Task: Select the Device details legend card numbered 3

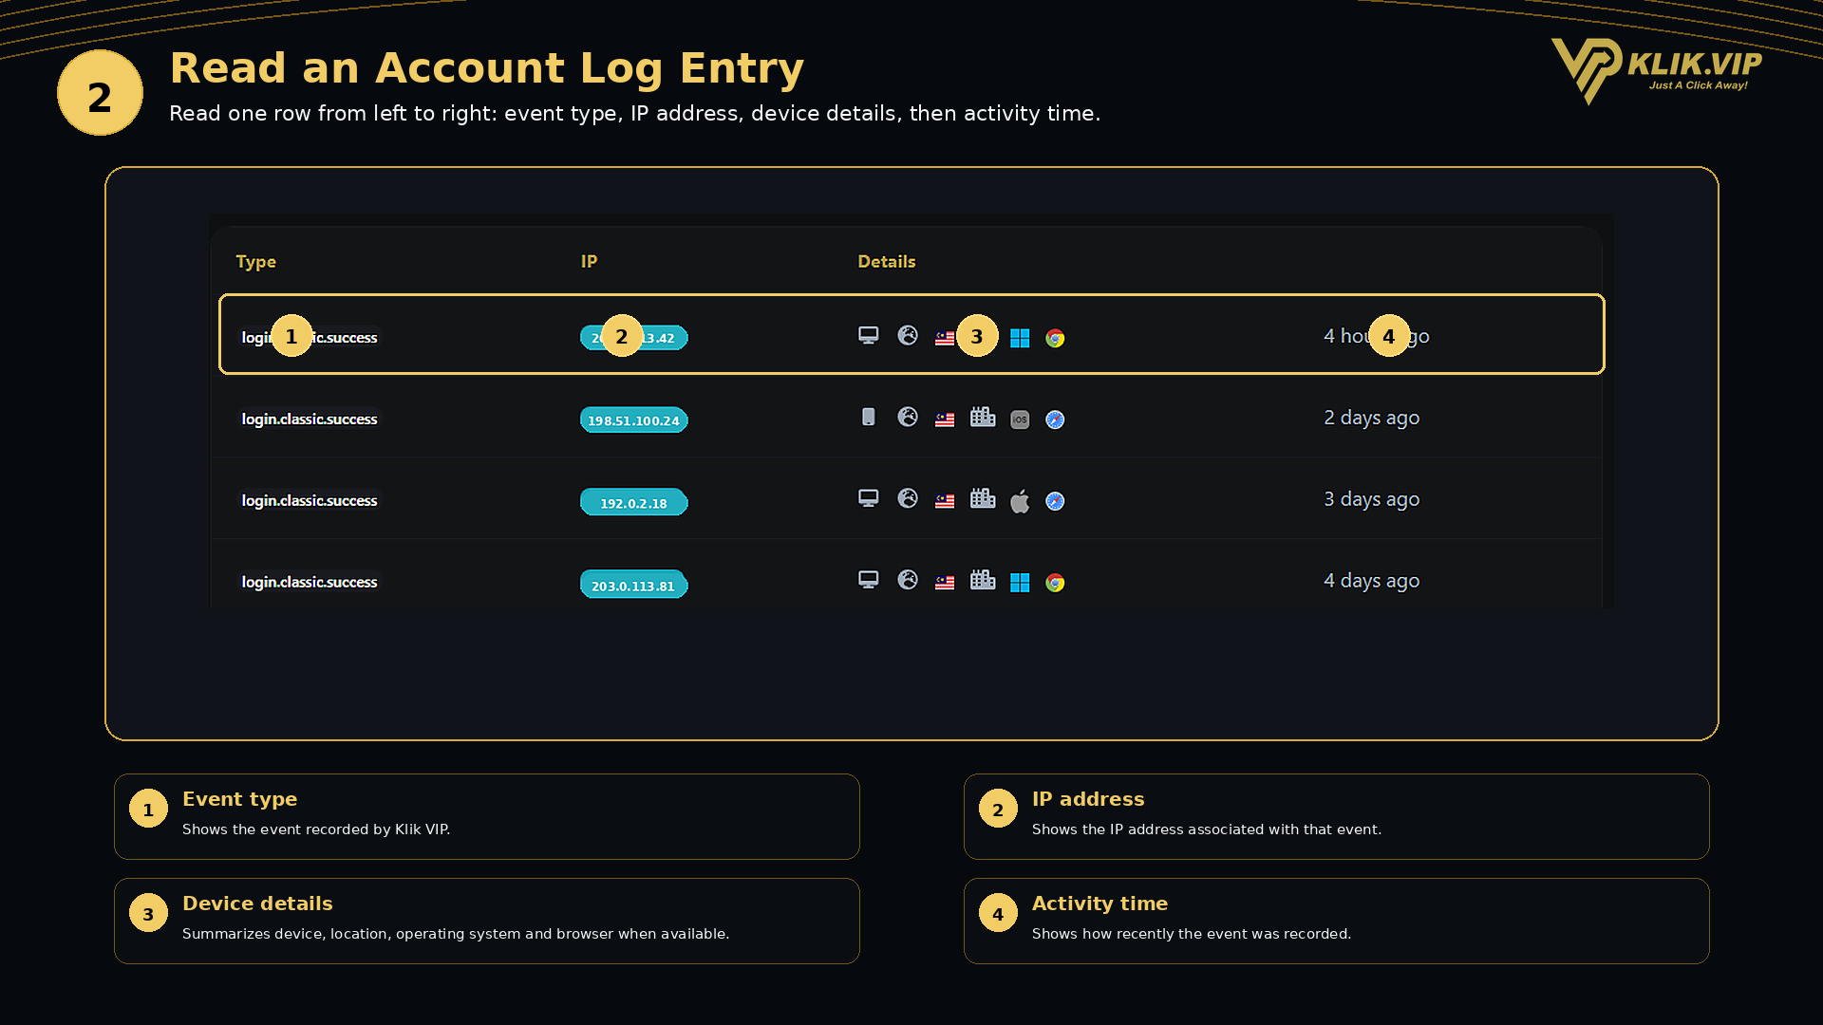Action: (x=486, y=921)
